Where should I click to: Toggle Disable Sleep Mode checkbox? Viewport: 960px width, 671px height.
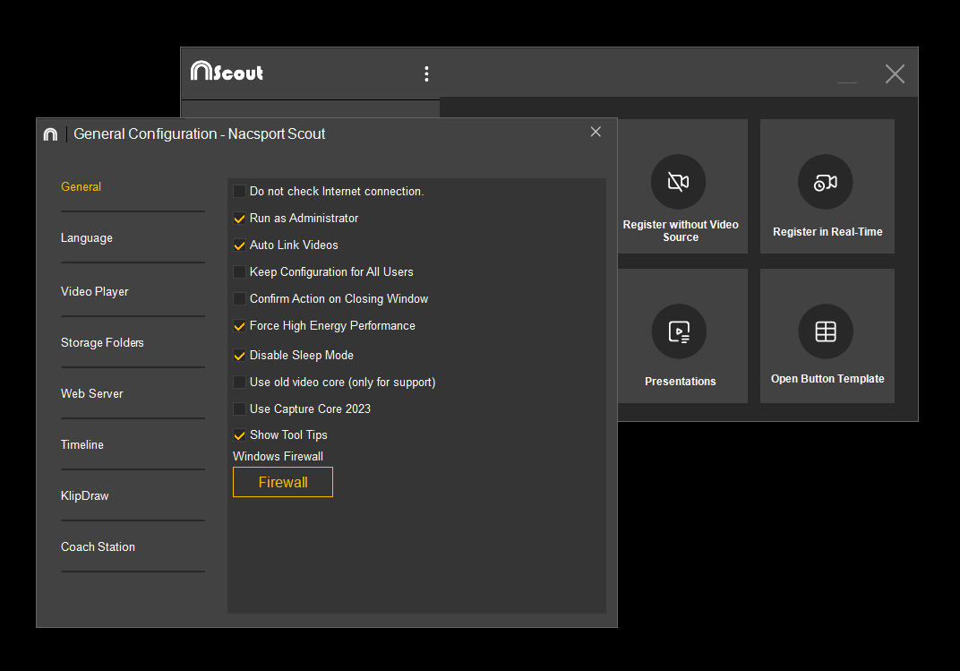[239, 355]
